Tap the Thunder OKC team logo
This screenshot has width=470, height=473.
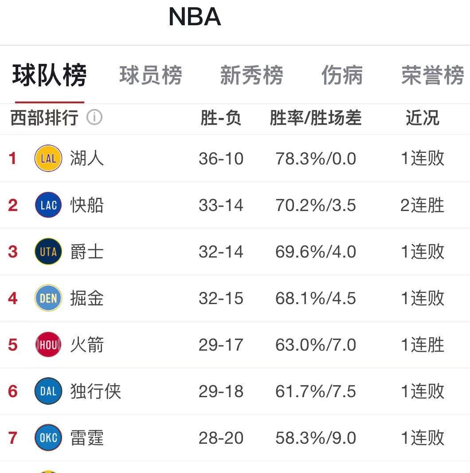coord(48,438)
